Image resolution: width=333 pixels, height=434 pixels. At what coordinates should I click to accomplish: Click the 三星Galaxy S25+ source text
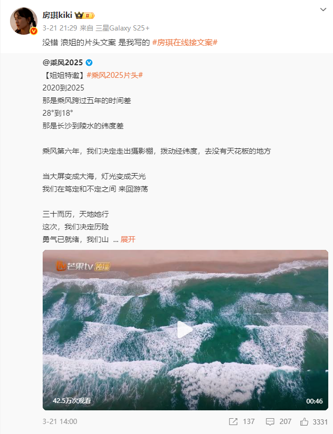coord(123,28)
